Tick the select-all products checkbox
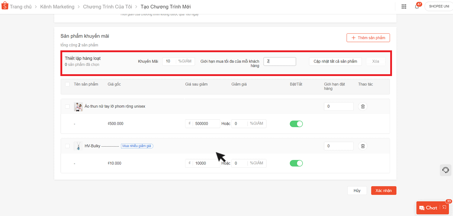Image resolution: width=453 pixels, height=216 pixels. tap(67, 84)
